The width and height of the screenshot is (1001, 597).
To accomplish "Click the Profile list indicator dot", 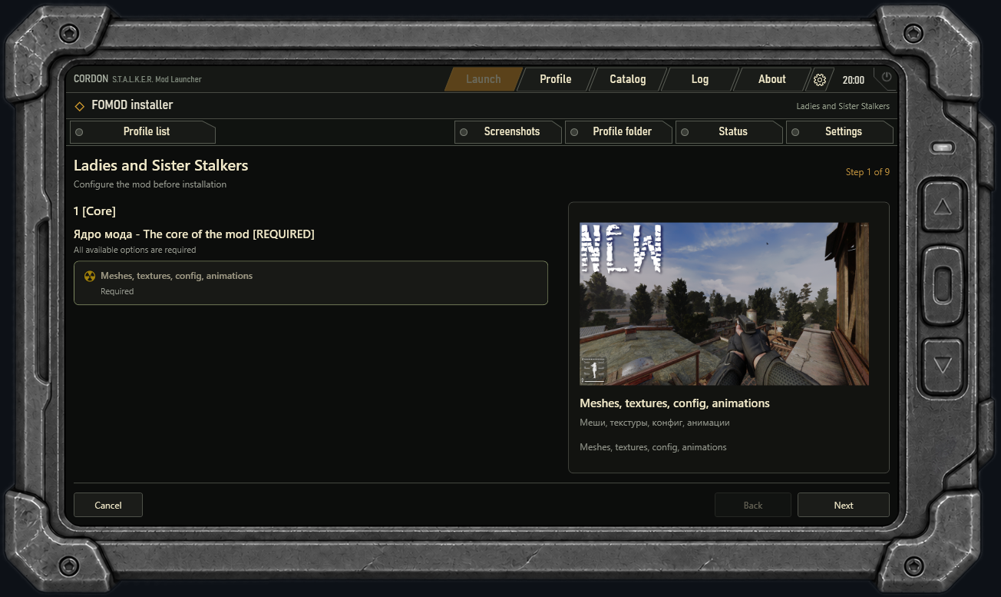I will point(79,132).
